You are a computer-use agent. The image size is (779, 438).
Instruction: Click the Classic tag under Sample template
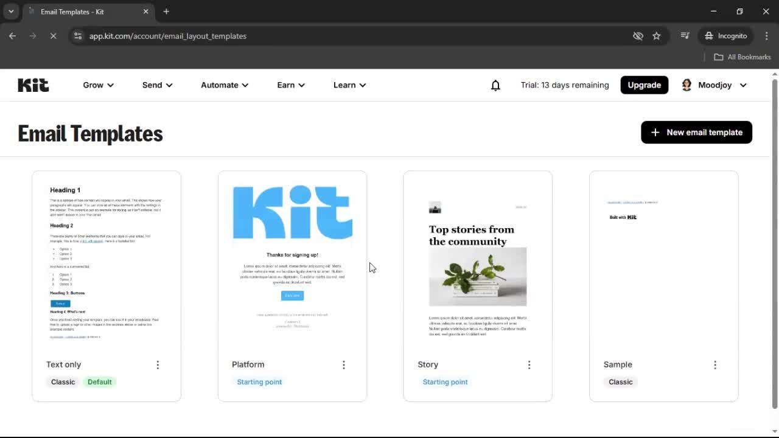click(x=620, y=381)
